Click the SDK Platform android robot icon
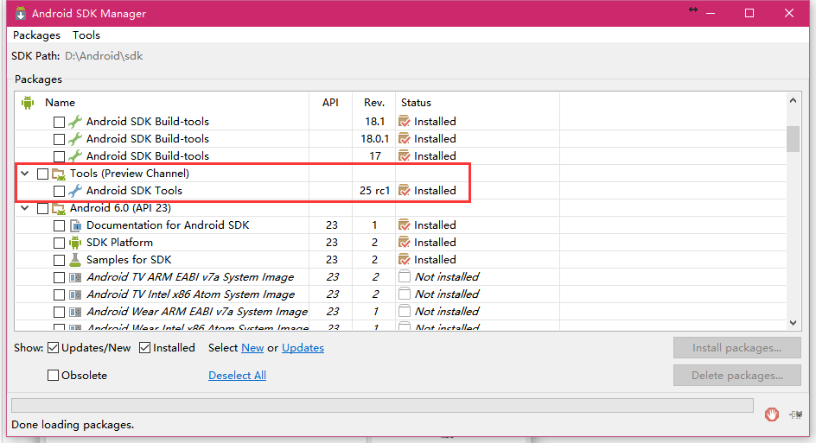Image resolution: width=816 pixels, height=443 pixels. [x=75, y=243]
